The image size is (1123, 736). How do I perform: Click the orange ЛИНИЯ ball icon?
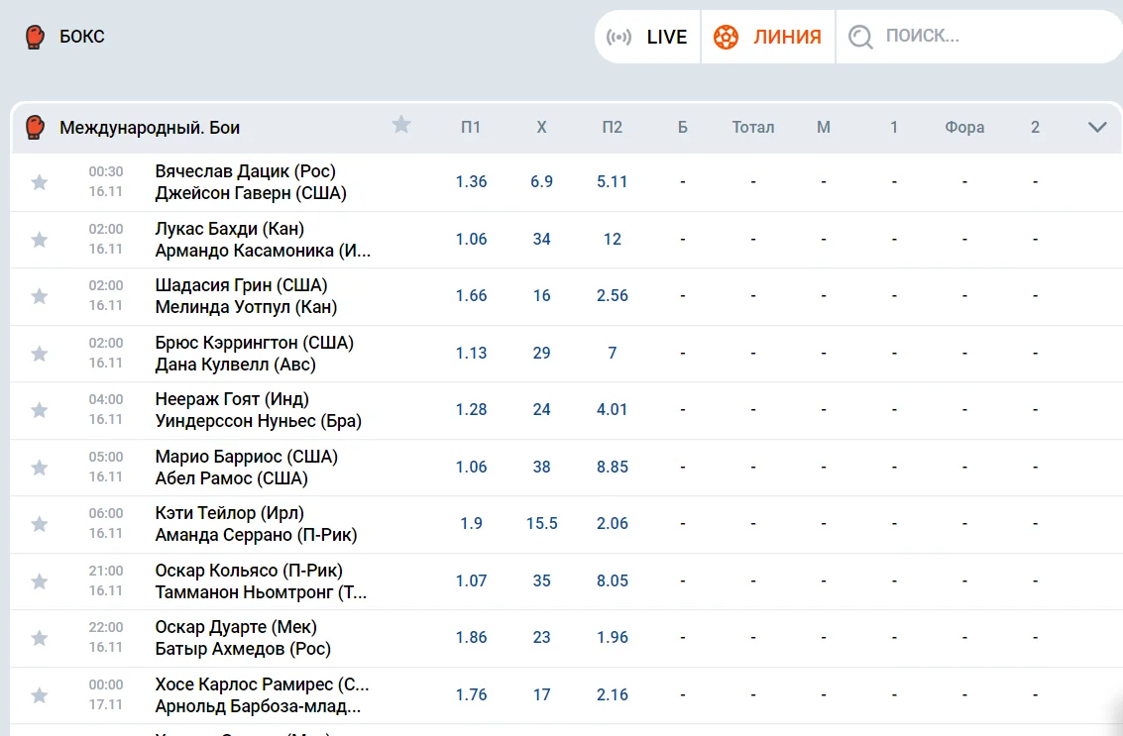(x=726, y=37)
